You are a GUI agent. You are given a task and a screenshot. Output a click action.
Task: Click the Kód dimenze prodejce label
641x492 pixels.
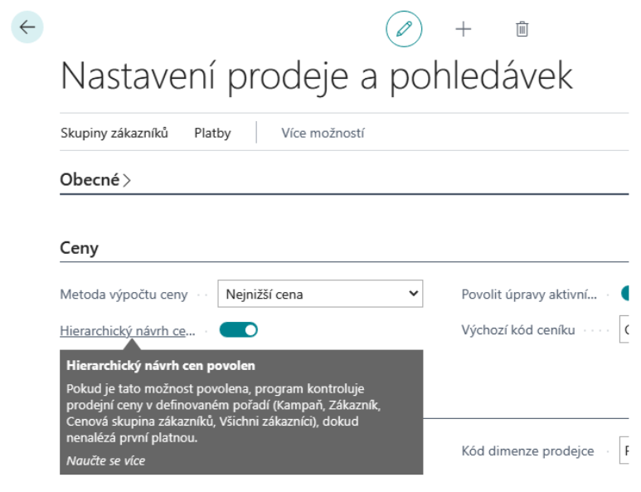pos(527,451)
